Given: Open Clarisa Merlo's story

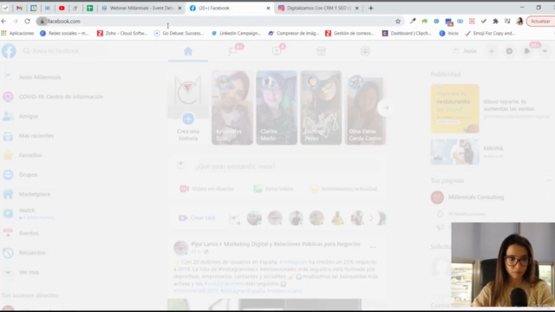Looking at the screenshot, I should click(277, 107).
